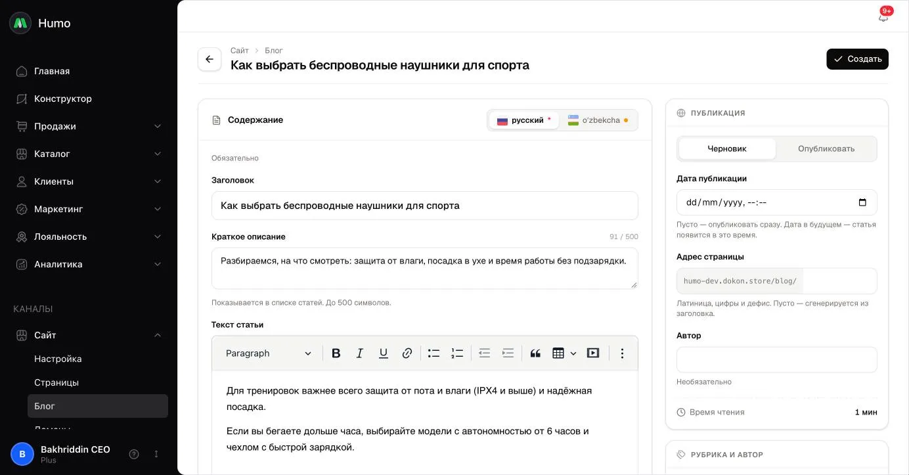The height and width of the screenshot is (475, 909).
Task: Insert a link via the toolbar icon
Action: pos(407,353)
